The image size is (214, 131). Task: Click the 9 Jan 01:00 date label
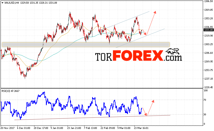click(x=57, y=128)
